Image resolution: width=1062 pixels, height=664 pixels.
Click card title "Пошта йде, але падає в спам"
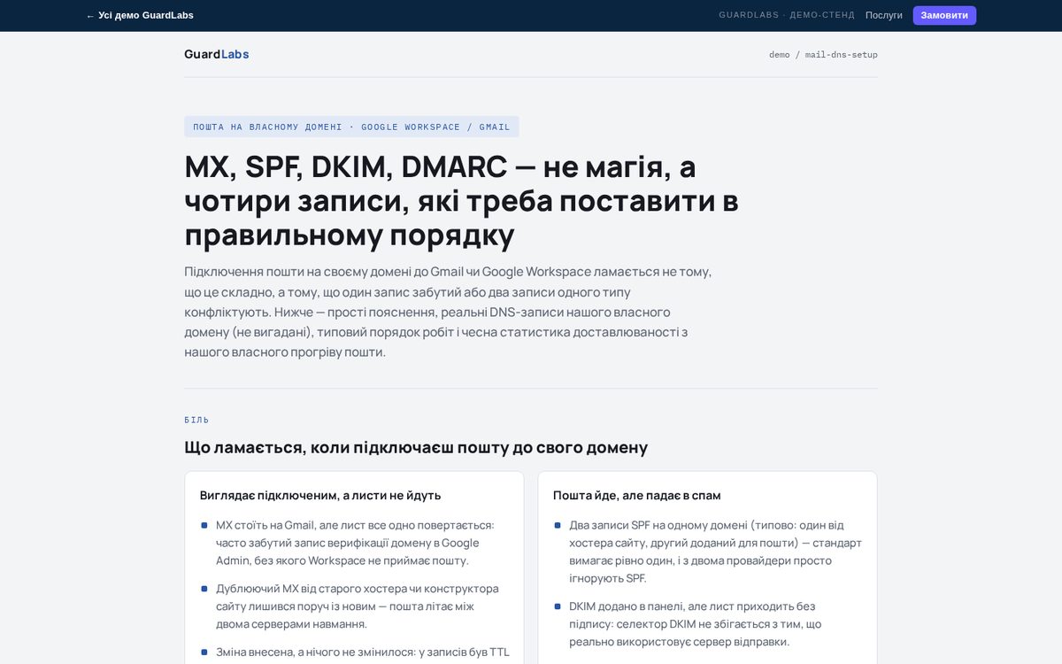[x=637, y=495]
